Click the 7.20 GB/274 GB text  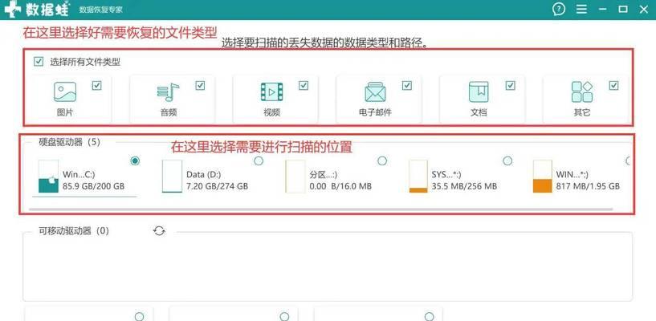click(x=217, y=186)
